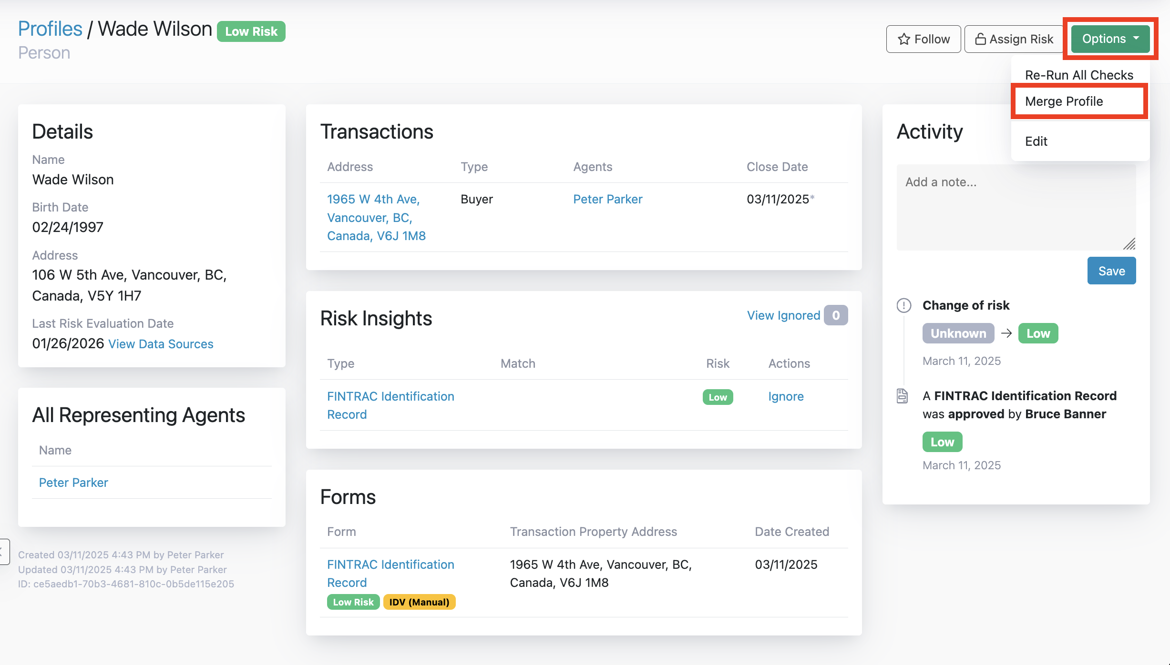Viewport: 1170px width, 665px height.
Task: Click the Save note button
Action: pos(1111,271)
